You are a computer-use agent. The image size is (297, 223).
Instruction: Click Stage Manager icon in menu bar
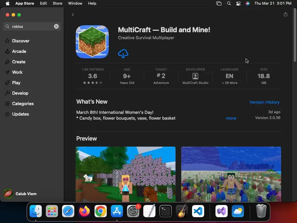[x=219, y=3]
